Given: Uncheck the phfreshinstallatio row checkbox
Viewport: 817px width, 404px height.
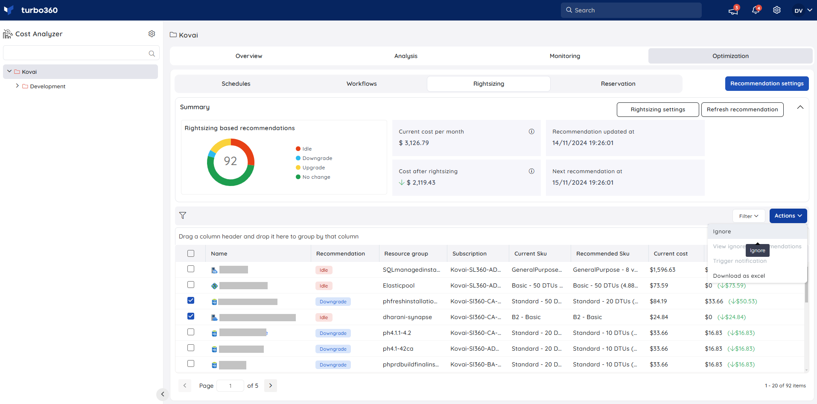Looking at the screenshot, I should (191, 300).
